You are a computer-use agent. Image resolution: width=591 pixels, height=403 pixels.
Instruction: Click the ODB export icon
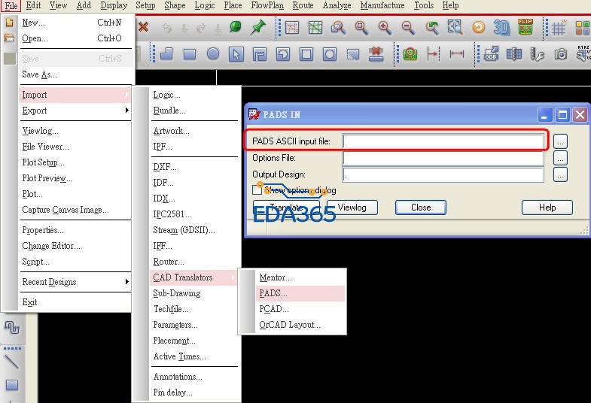click(x=491, y=54)
